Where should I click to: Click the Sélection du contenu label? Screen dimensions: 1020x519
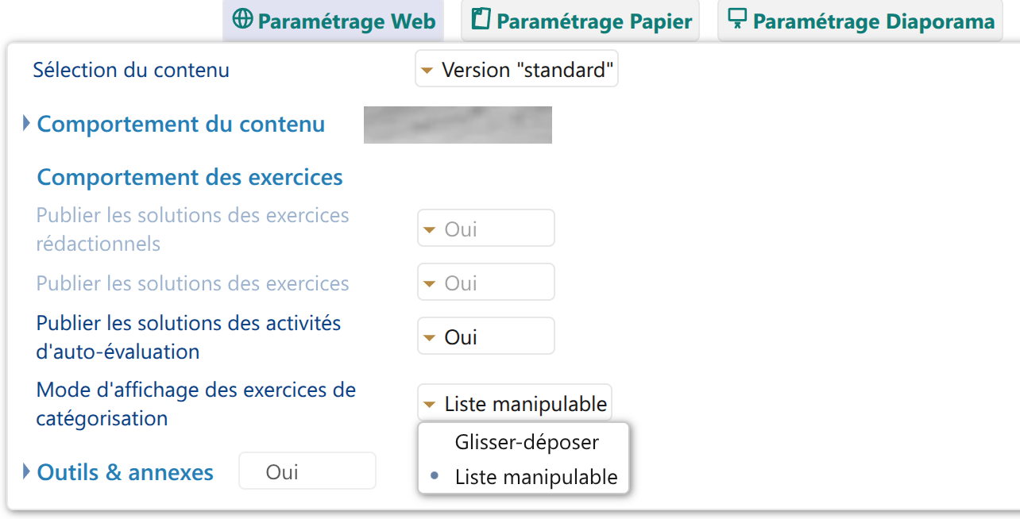pyautogui.click(x=131, y=70)
